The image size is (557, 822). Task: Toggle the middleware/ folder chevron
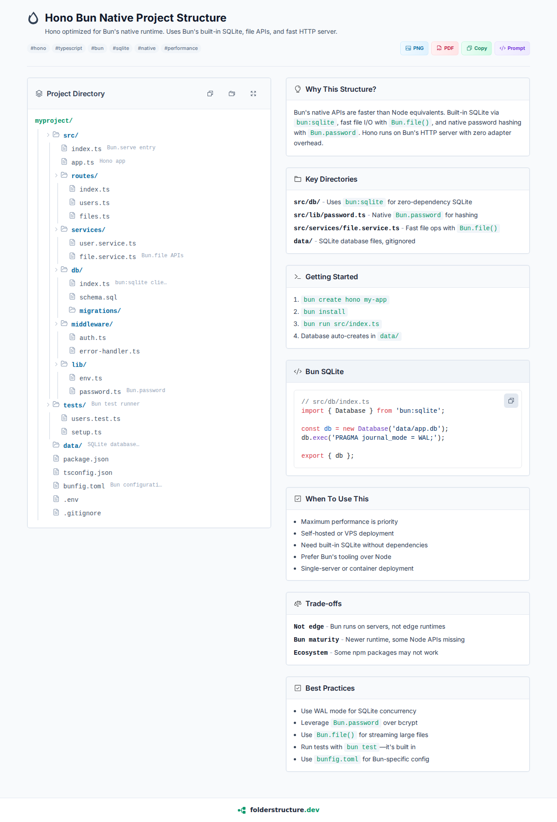pos(57,324)
